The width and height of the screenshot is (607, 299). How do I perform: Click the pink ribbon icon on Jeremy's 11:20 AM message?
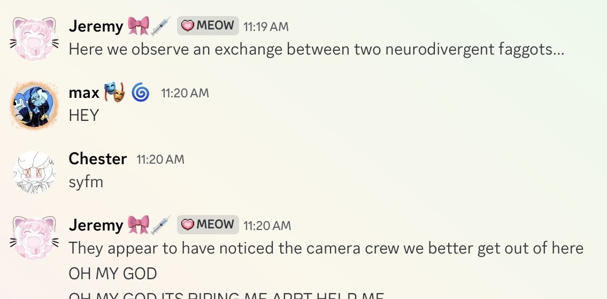coord(138,225)
